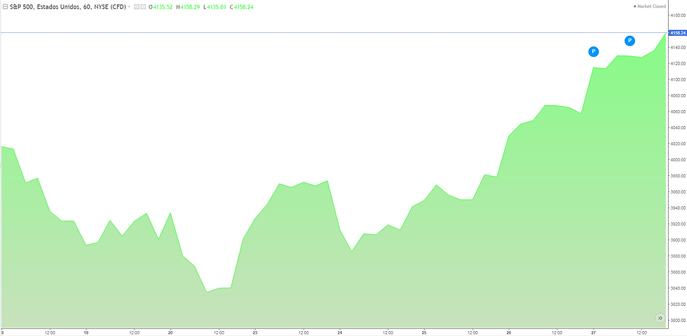Click date 27 on the time axis

coord(593,332)
